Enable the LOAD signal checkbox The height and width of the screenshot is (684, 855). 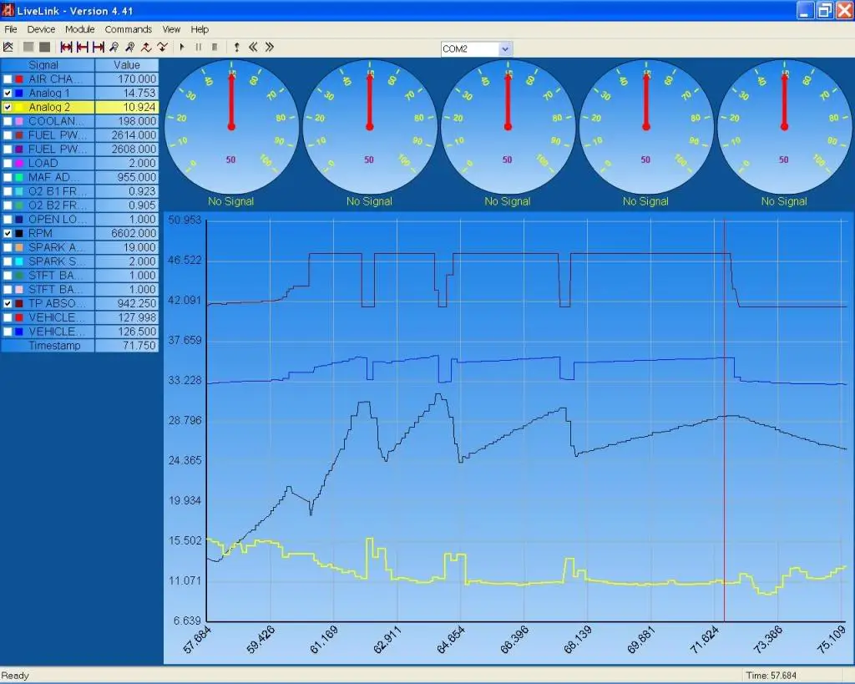tap(8, 163)
